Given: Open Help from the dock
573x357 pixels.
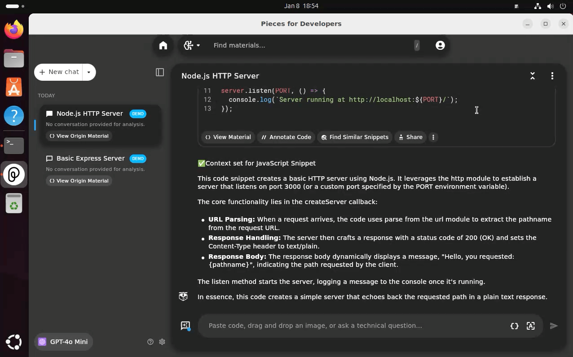Looking at the screenshot, I should pos(14,116).
